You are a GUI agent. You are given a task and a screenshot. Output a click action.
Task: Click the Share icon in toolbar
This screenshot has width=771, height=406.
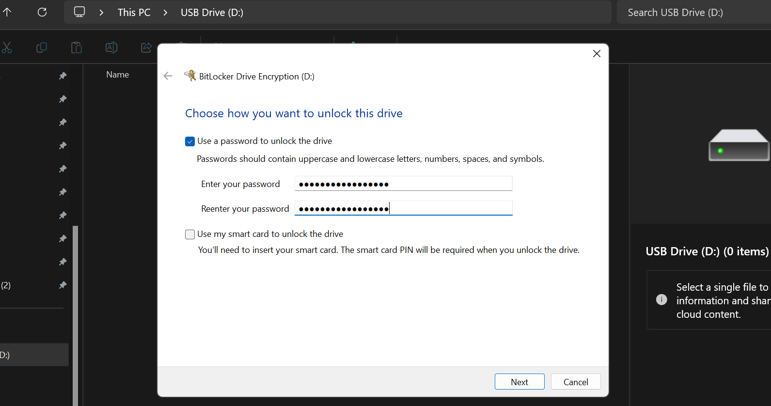[146, 47]
